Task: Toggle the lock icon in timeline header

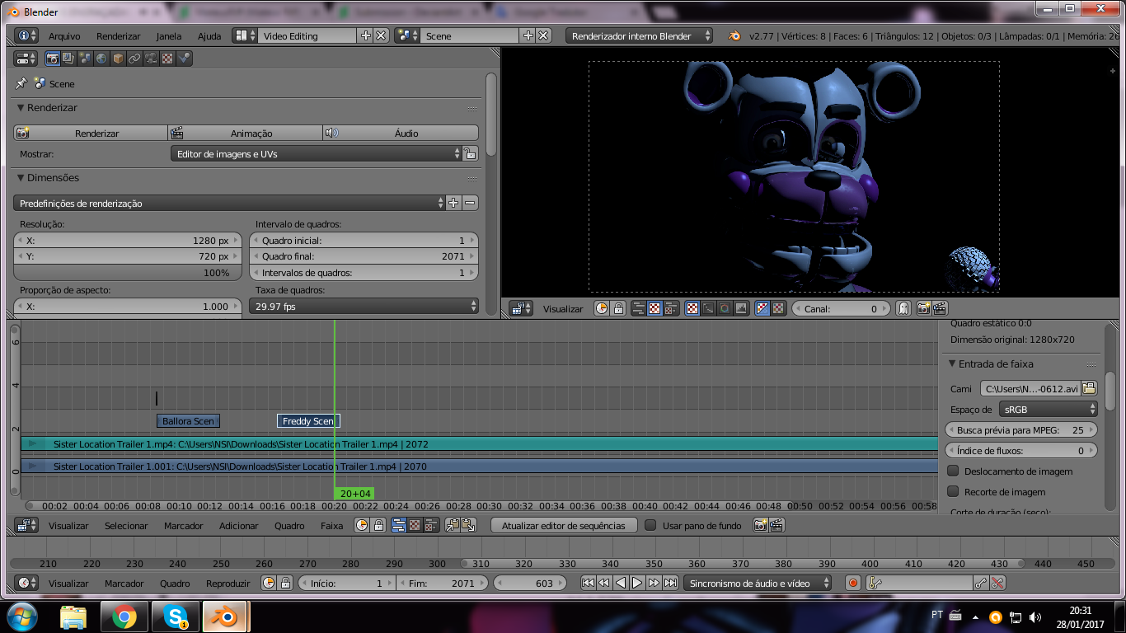Action: tap(285, 583)
